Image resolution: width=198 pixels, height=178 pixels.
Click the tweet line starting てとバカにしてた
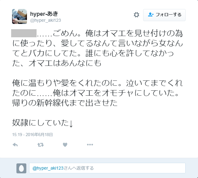[x=93, y=53]
